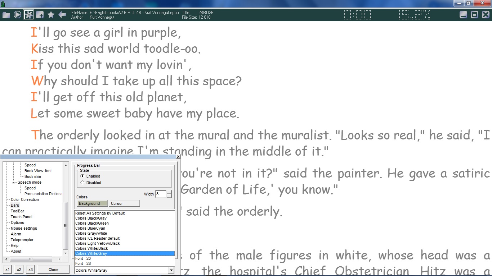The image size is (492, 276).
Task: Select Book skin in the settings tree
Action: click(x=33, y=176)
